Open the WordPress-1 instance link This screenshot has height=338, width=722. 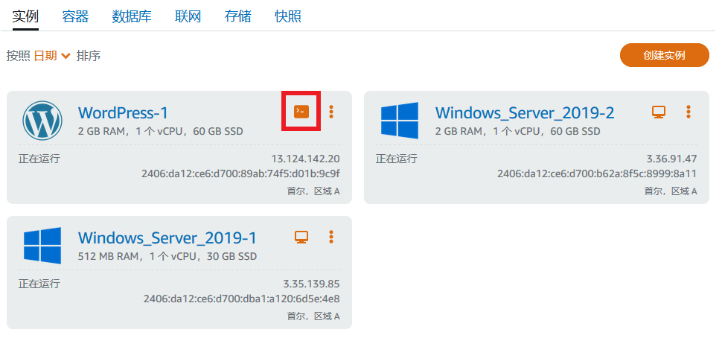pyautogui.click(x=124, y=113)
